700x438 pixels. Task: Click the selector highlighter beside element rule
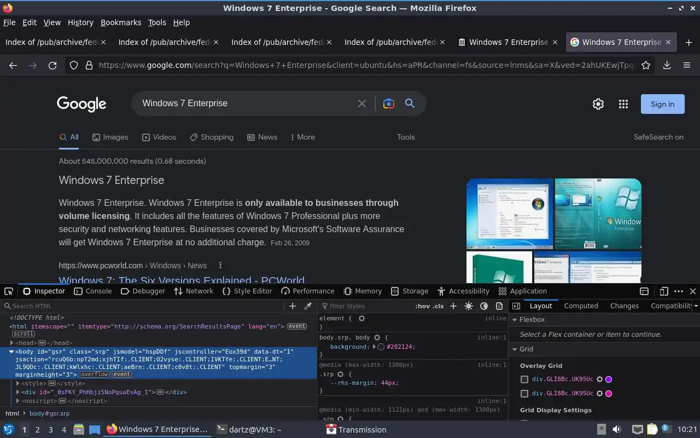pyautogui.click(x=361, y=318)
